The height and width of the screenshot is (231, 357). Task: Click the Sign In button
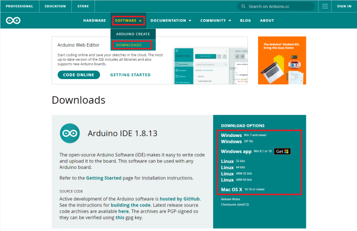(344, 6)
